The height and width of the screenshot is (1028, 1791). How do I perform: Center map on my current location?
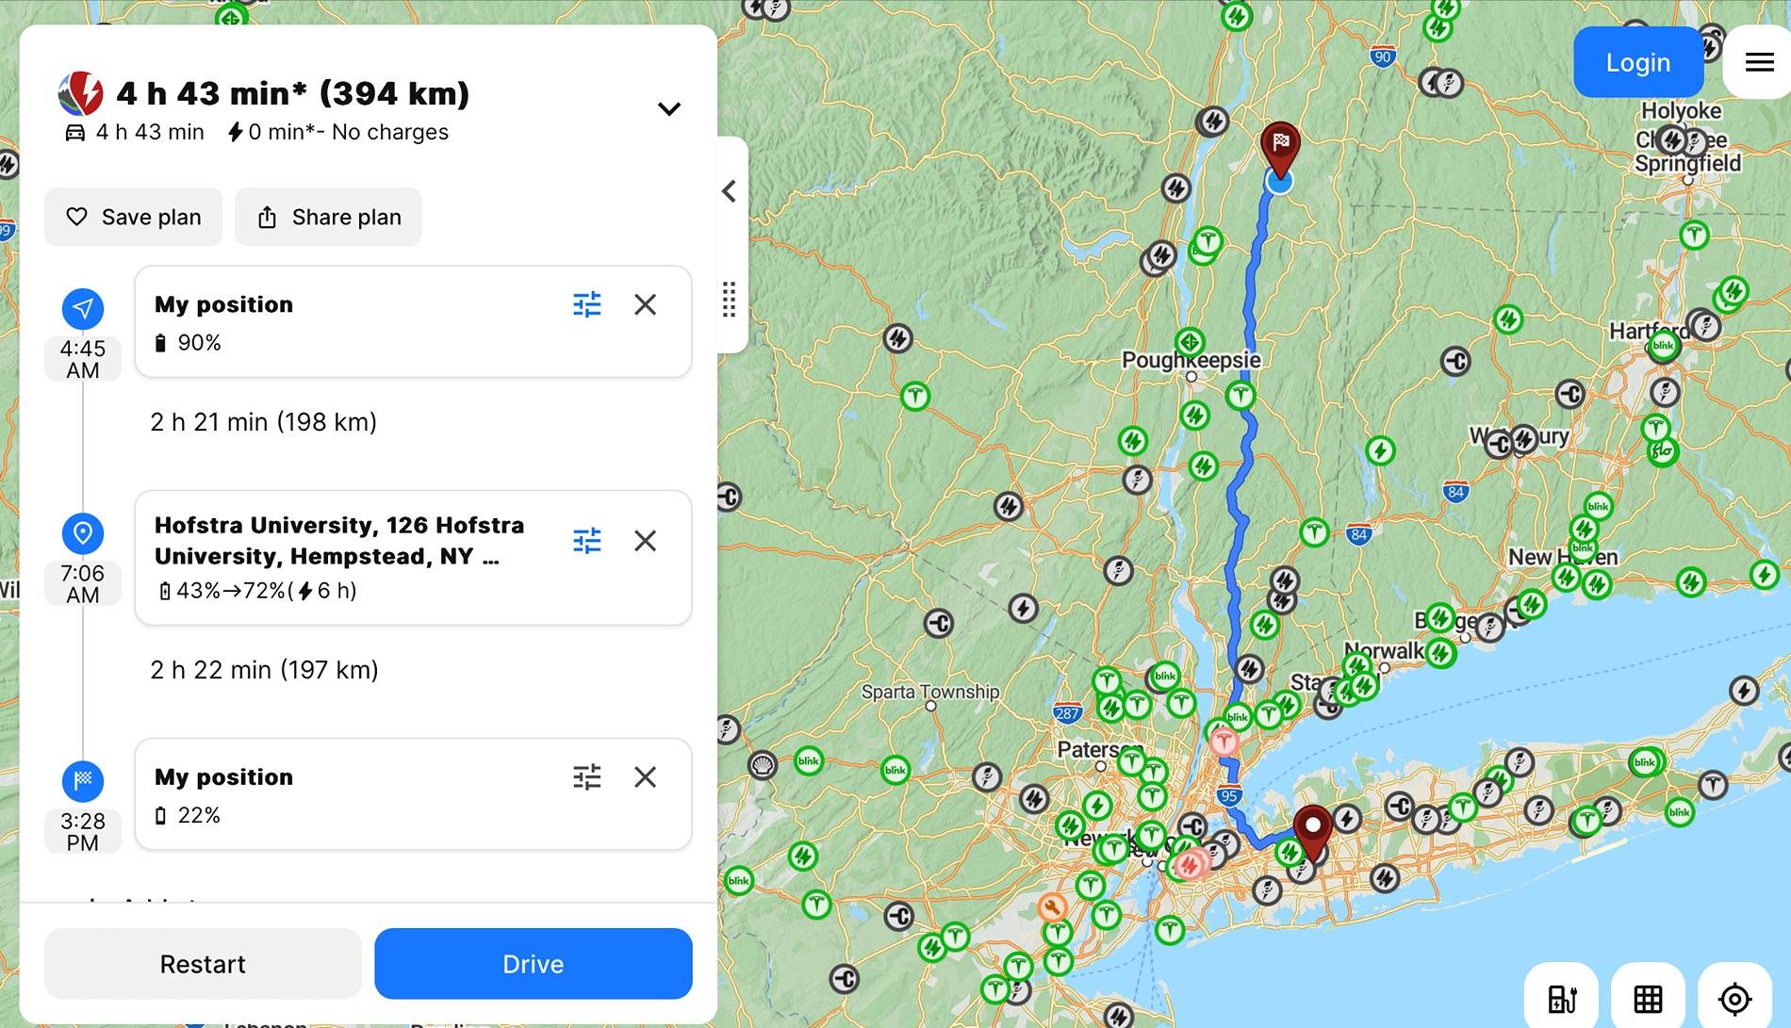(1734, 998)
